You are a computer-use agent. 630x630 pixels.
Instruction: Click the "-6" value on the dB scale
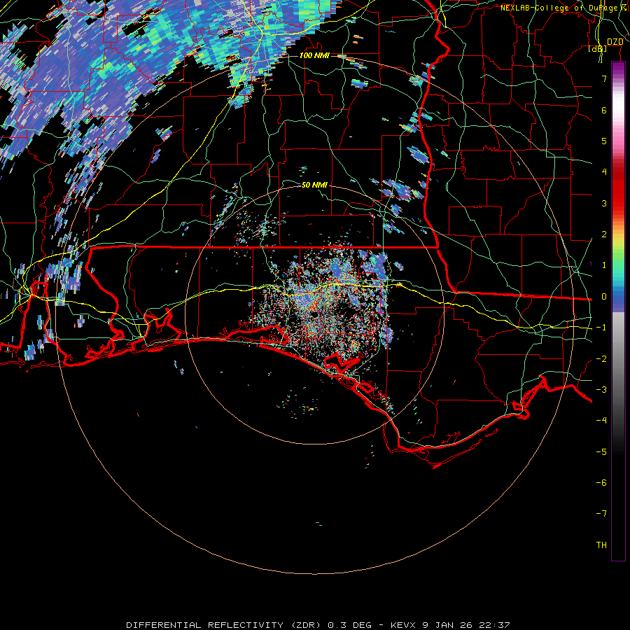coord(601,483)
